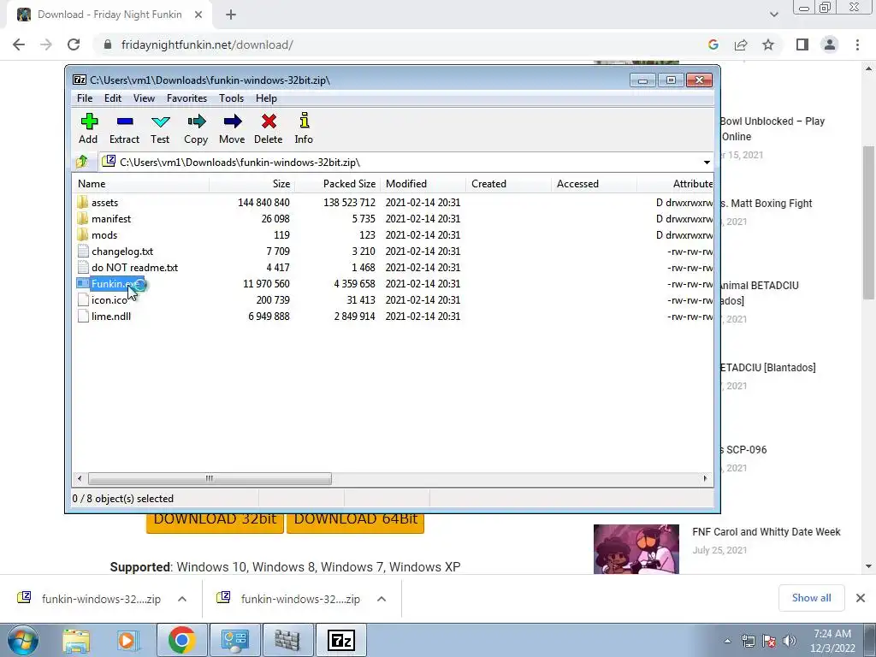Click the right arrow of horizontal scrollbar
Image resolution: width=876 pixels, height=657 pixels.
[x=705, y=479]
